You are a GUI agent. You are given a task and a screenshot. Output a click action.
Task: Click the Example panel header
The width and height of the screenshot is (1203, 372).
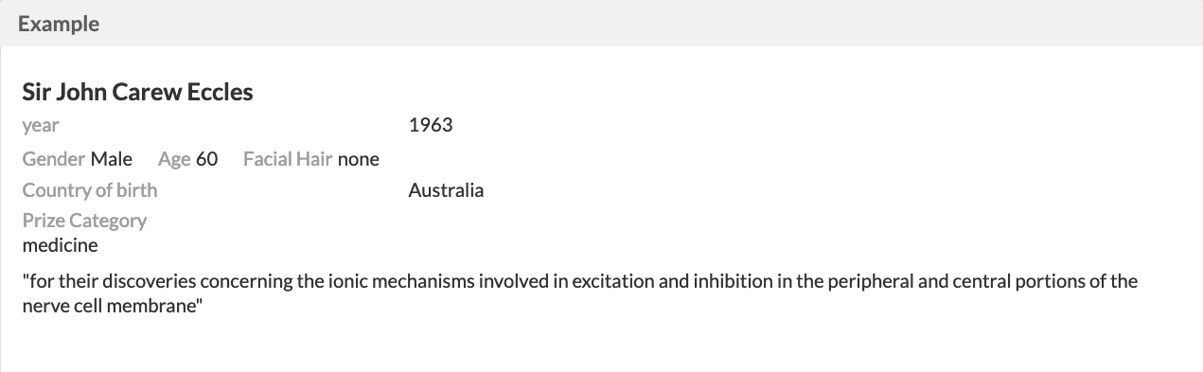(601, 24)
